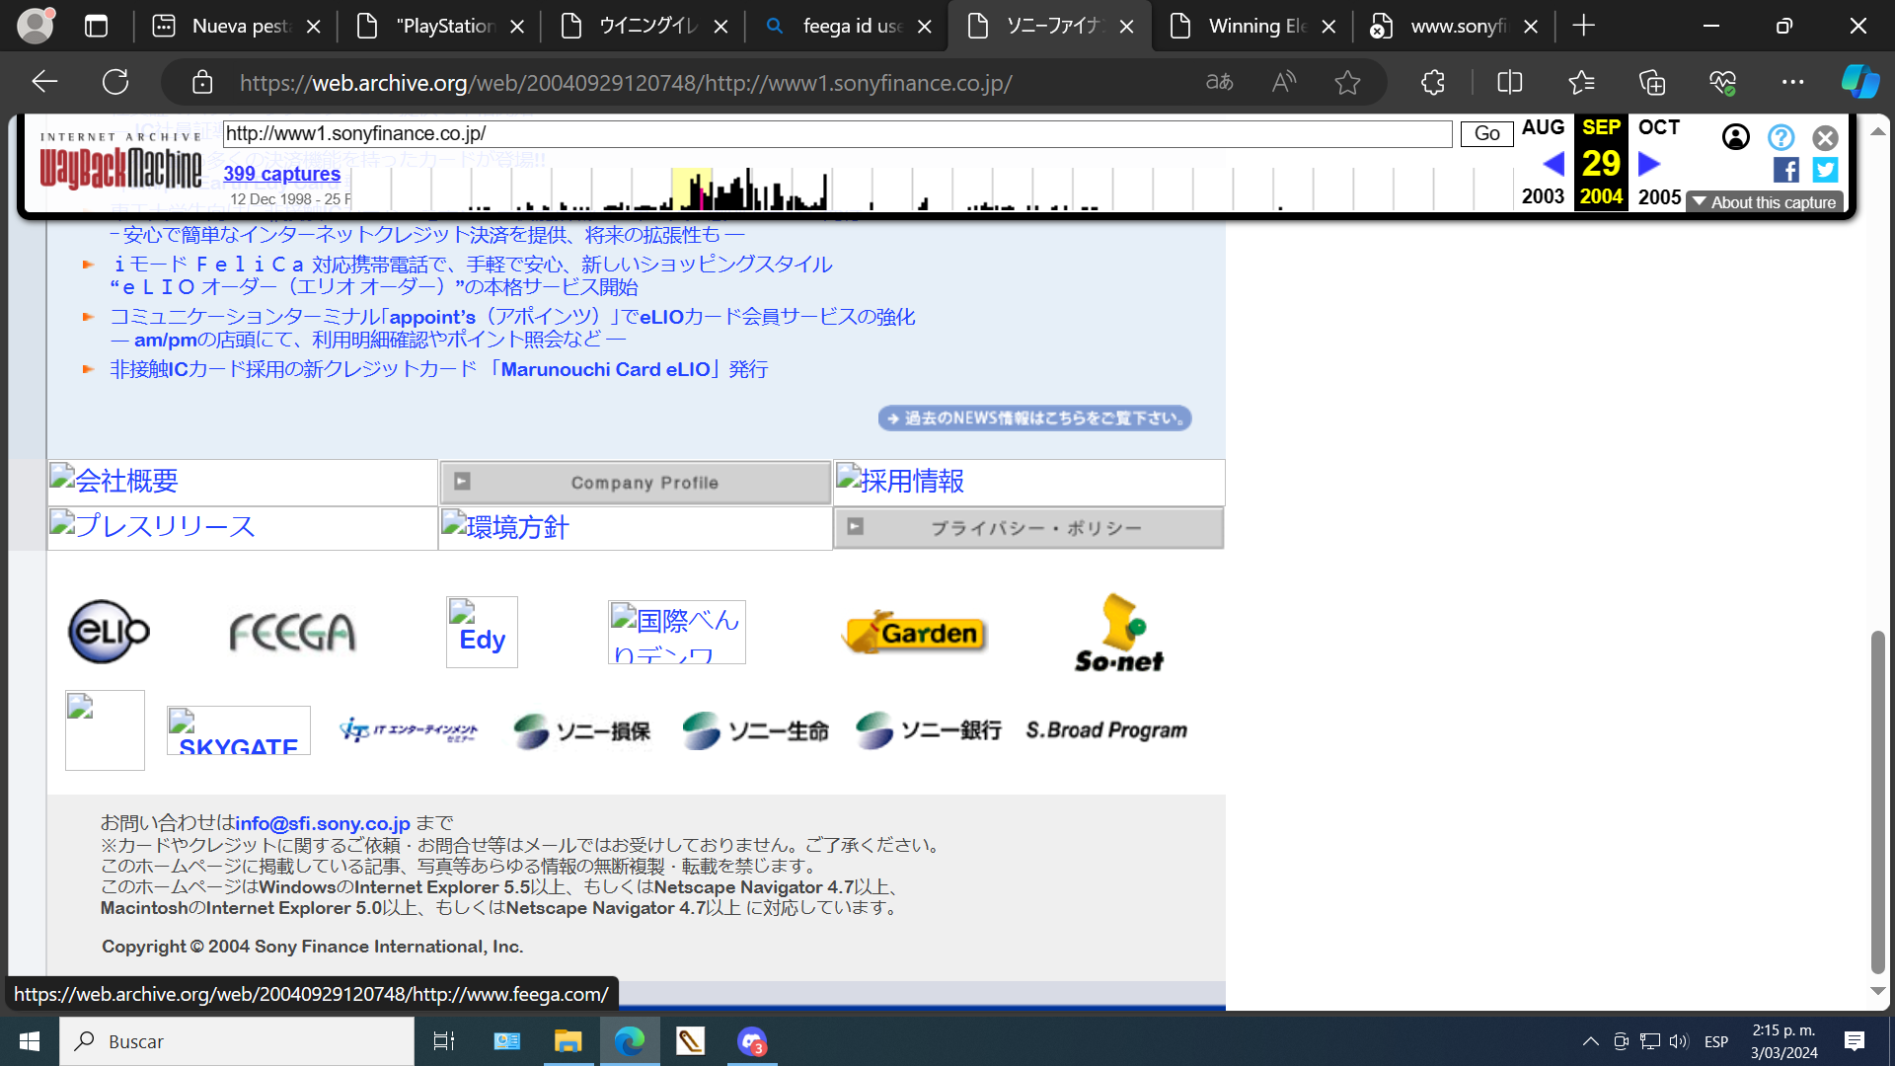
Task: Open the appoint's terminal news link
Action: pyautogui.click(x=512, y=328)
